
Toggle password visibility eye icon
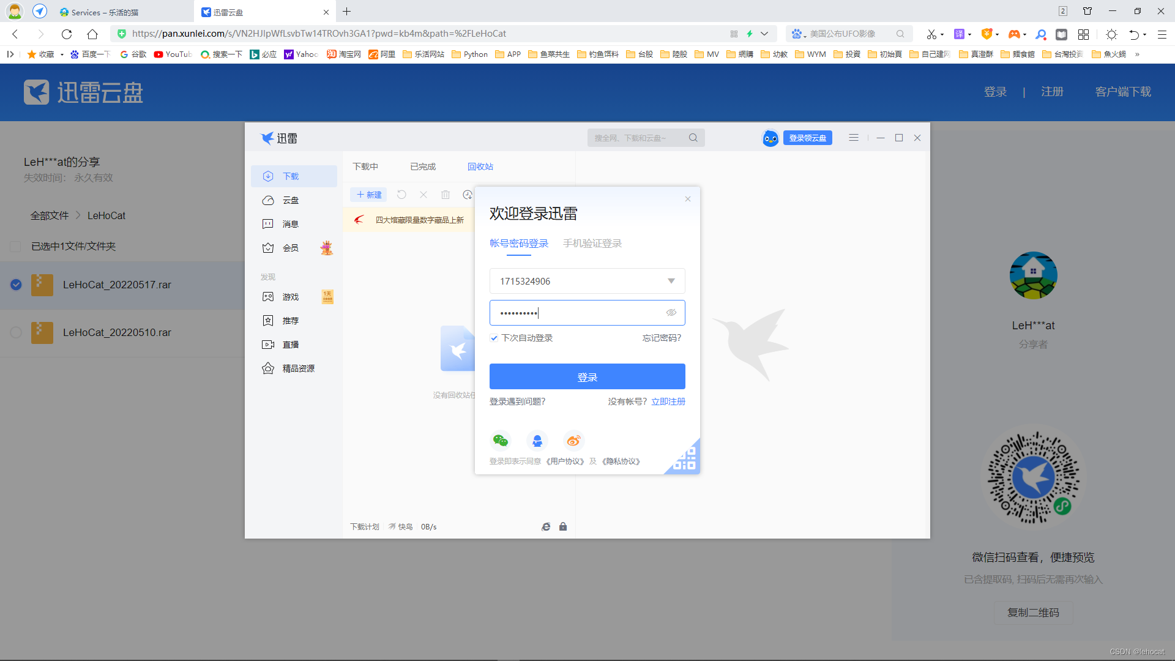pos(671,313)
